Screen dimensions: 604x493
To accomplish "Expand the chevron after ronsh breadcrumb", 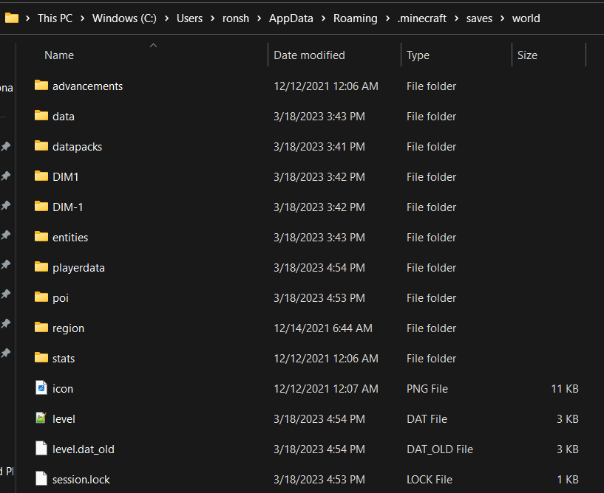I will pyautogui.click(x=259, y=18).
